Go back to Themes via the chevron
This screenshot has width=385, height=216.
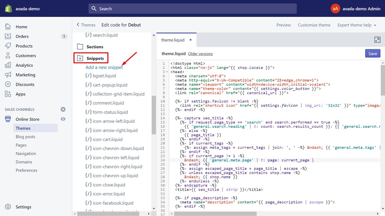[78, 25]
